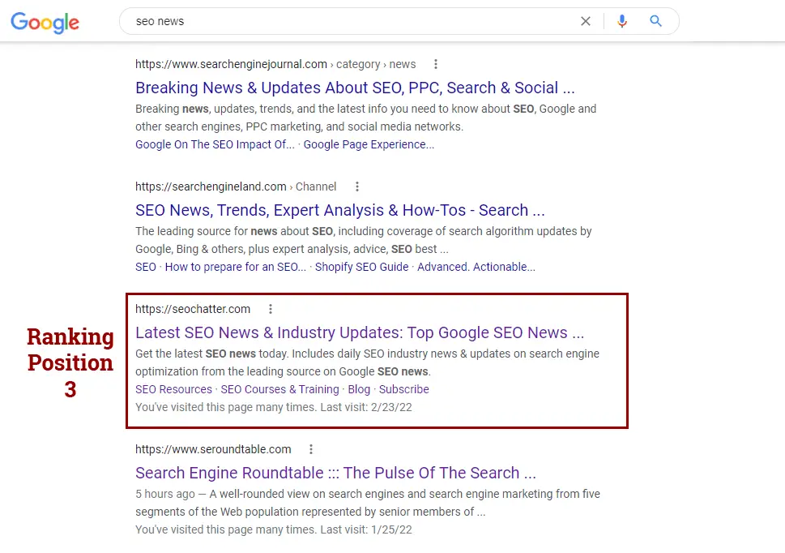Screen dimensions: 785x553
Task: Open the 'SEO News, Trends, Expert Analysis' result
Action: click(340, 210)
